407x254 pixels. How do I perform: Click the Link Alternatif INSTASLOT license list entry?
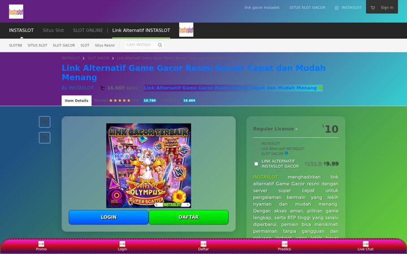point(283,148)
